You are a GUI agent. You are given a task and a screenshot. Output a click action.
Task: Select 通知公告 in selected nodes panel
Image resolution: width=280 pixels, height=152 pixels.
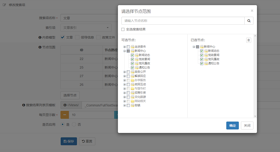[x=214, y=64]
